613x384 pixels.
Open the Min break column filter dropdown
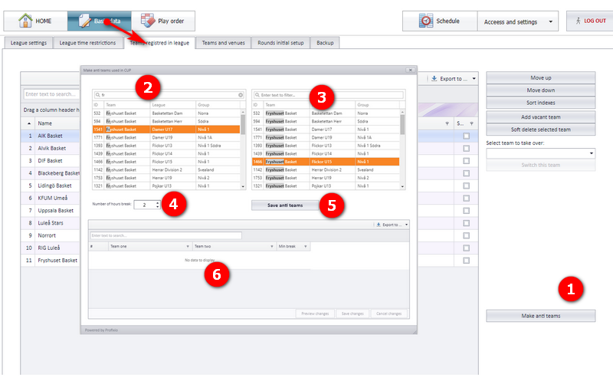click(305, 246)
